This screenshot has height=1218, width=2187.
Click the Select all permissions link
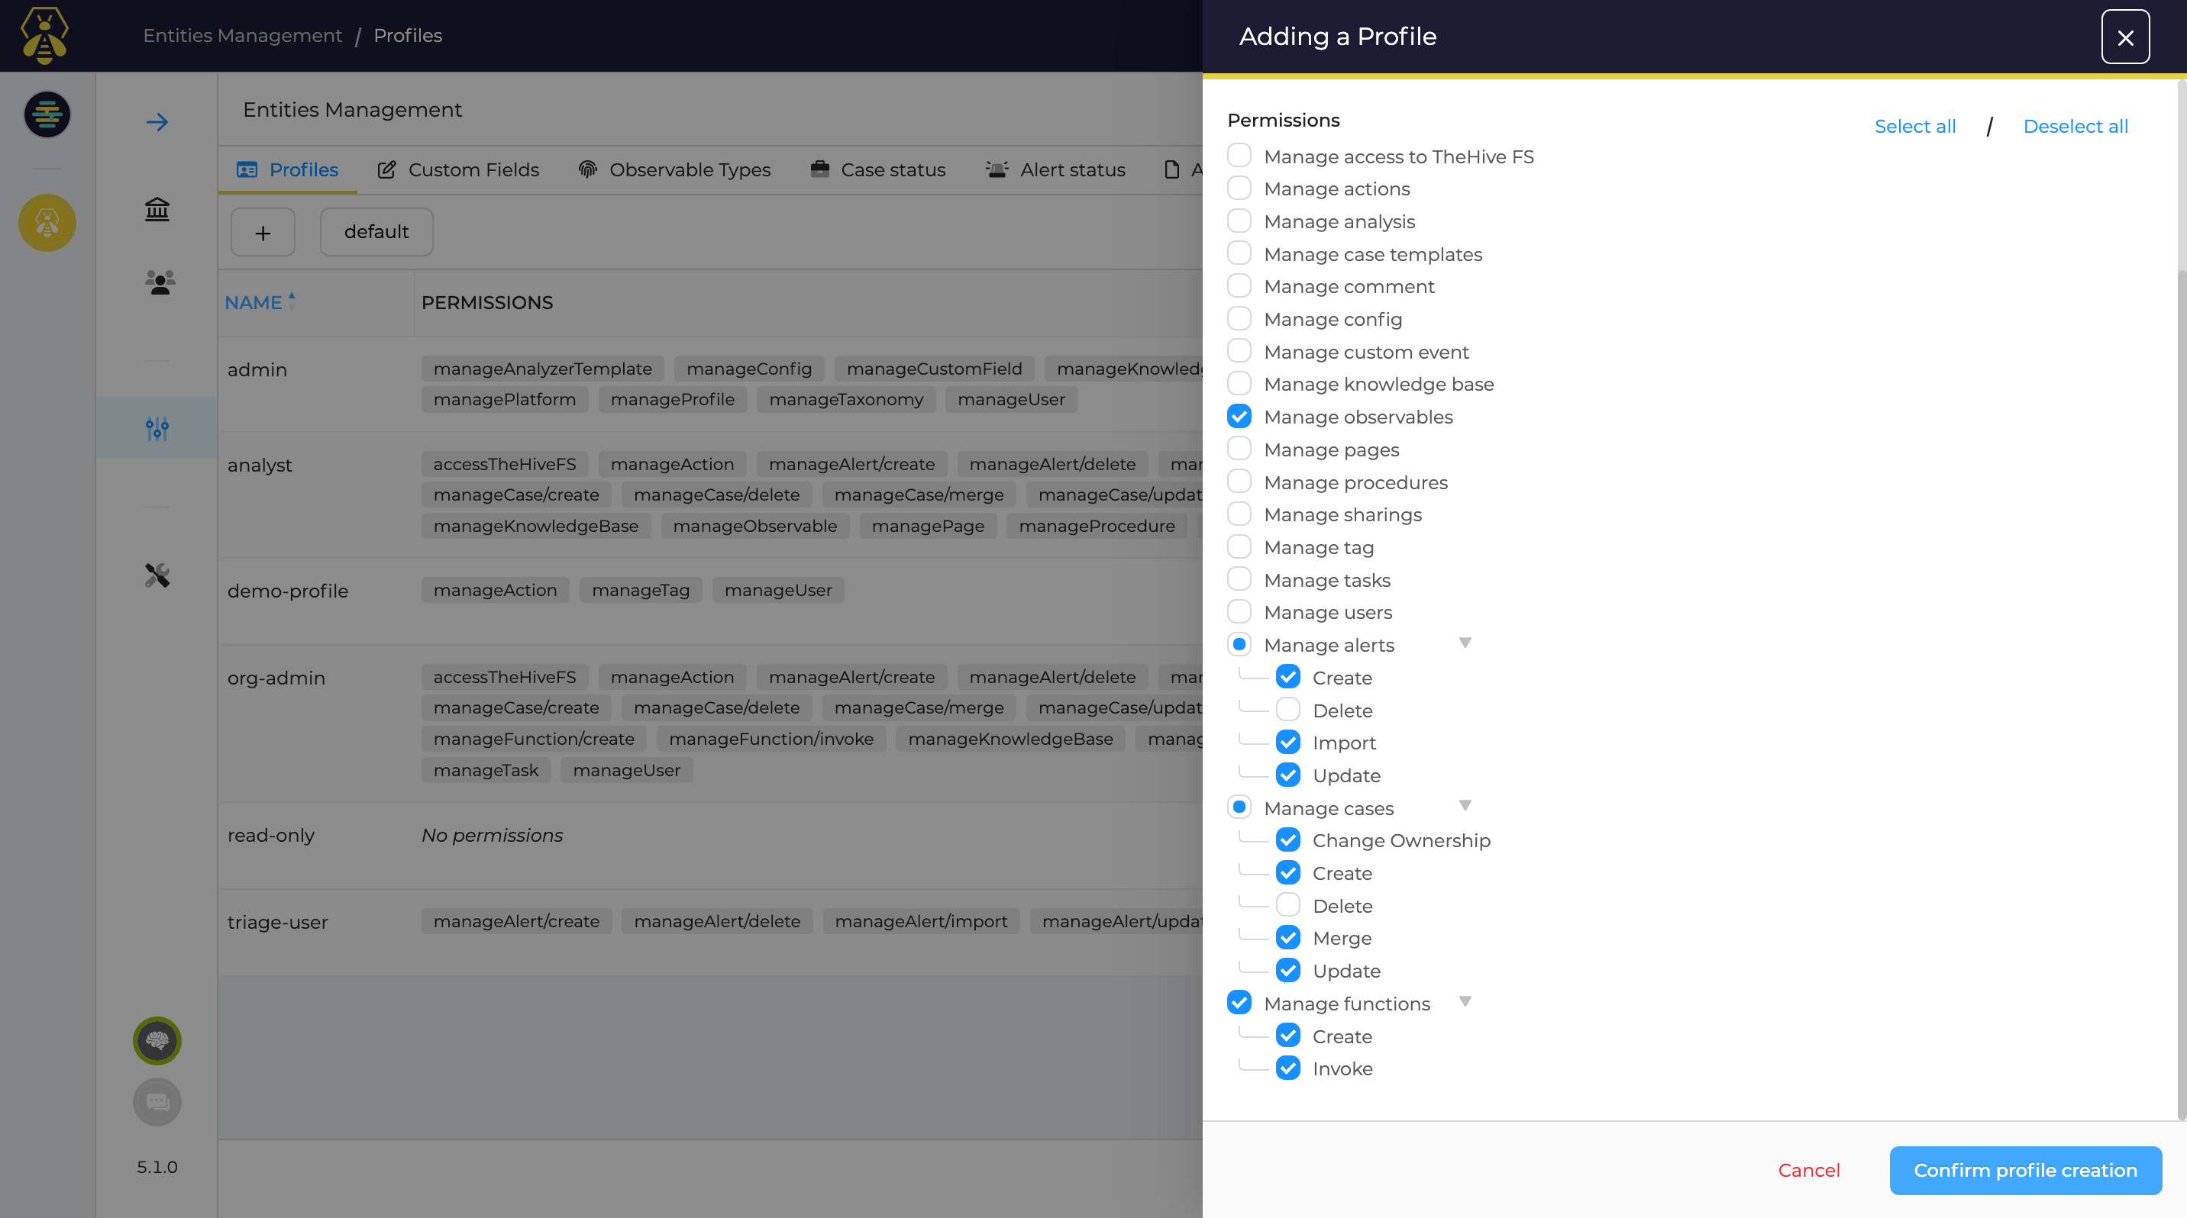click(x=1915, y=125)
